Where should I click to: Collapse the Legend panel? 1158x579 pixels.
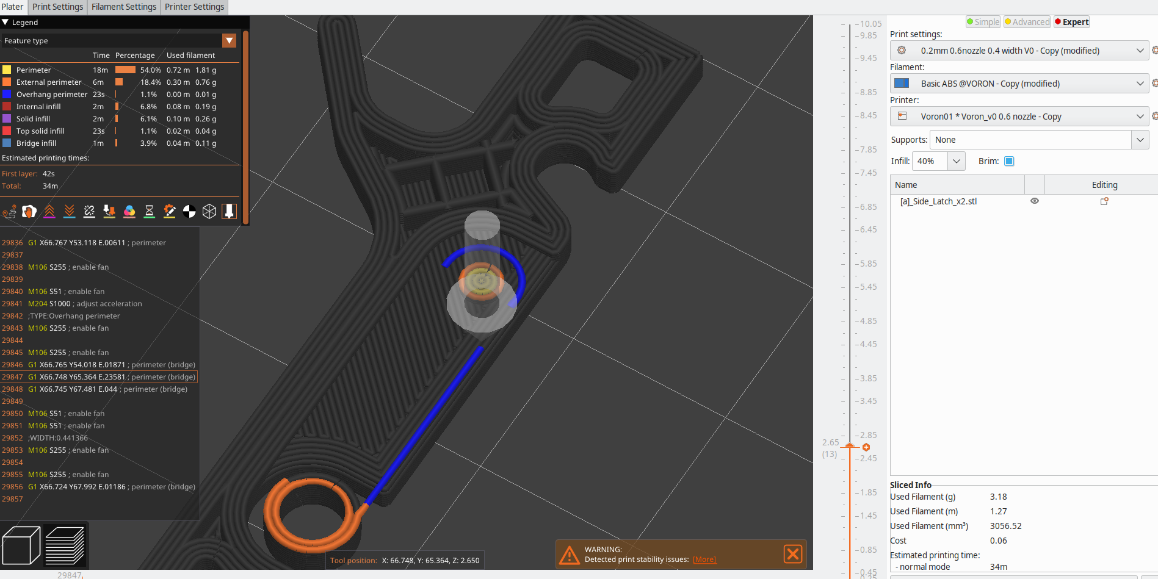coord(5,22)
